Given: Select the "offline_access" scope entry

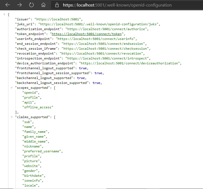Looking at the screenshot, I should (38, 107).
